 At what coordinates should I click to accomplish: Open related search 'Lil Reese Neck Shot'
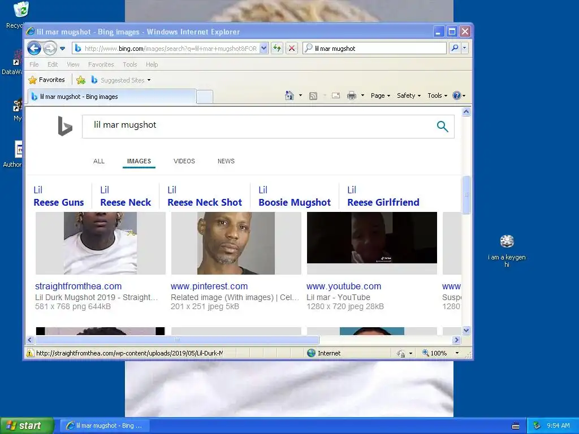(x=205, y=196)
